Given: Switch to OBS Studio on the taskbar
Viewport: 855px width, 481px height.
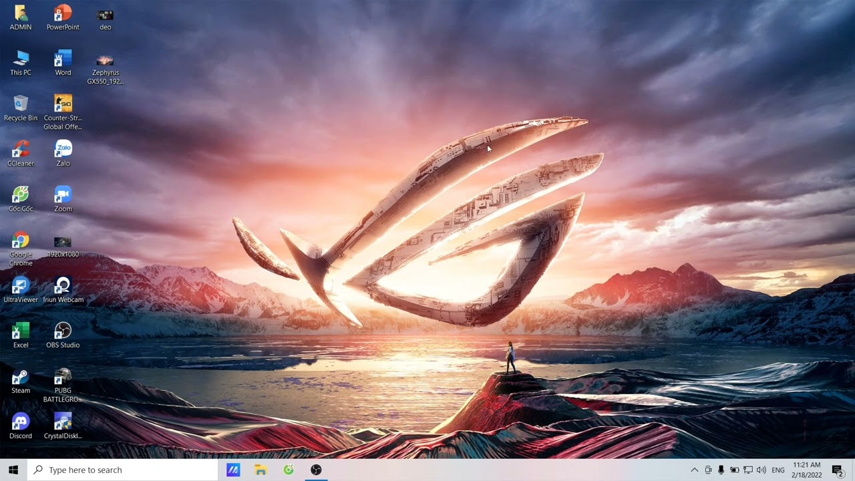Looking at the screenshot, I should (316, 470).
